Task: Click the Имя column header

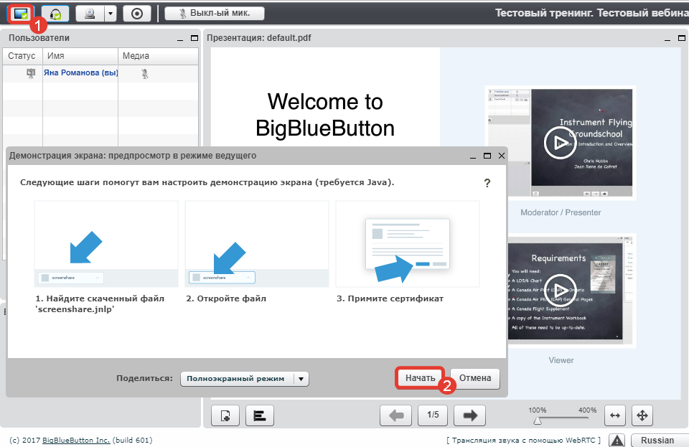Action: [80, 56]
